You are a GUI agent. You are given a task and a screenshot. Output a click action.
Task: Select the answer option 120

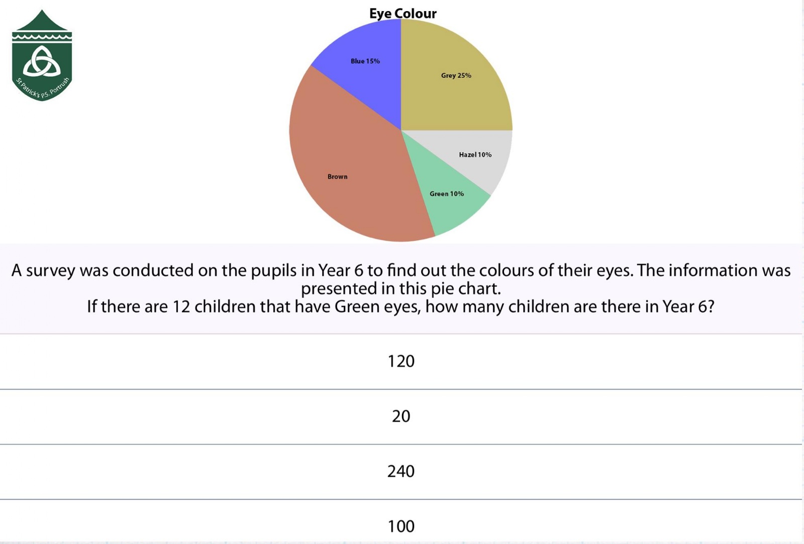pyautogui.click(x=401, y=361)
